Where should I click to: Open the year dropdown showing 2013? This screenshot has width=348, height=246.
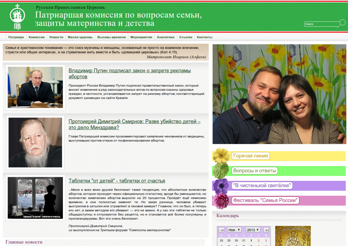click(253, 230)
